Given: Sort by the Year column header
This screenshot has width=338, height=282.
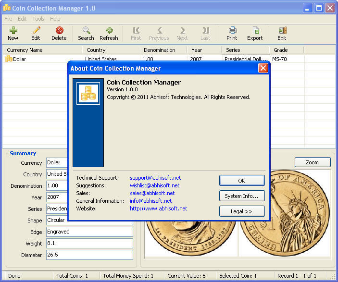Looking at the screenshot, I should [x=204, y=50].
